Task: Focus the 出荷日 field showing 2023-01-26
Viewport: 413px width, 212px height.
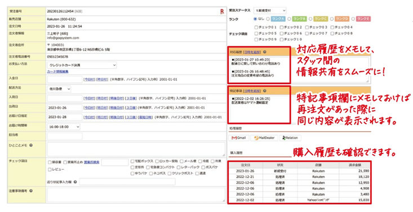Action: pos(65,108)
